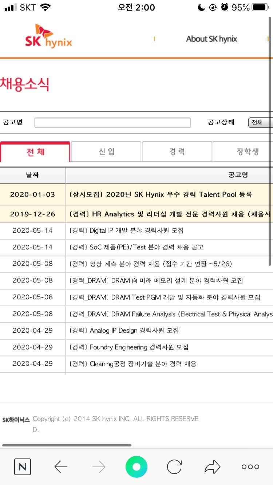Open About SK hynix menu
The width and height of the screenshot is (273, 485).
point(211,39)
